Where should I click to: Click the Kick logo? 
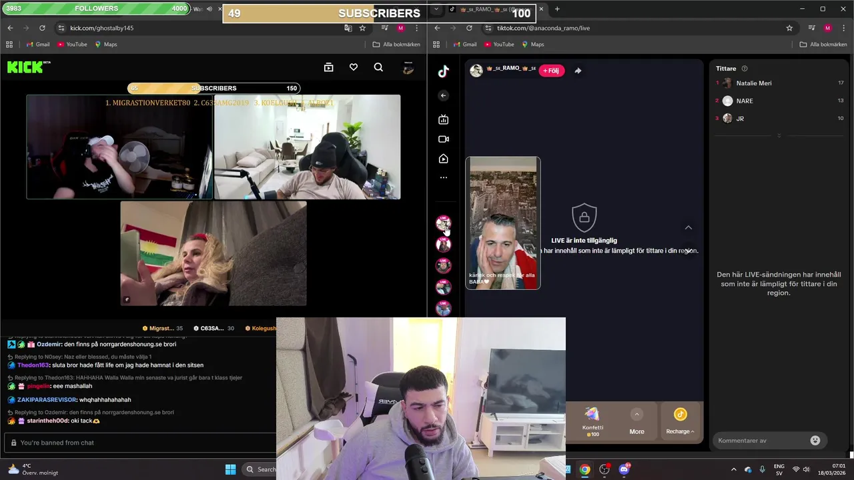point(29,67)
